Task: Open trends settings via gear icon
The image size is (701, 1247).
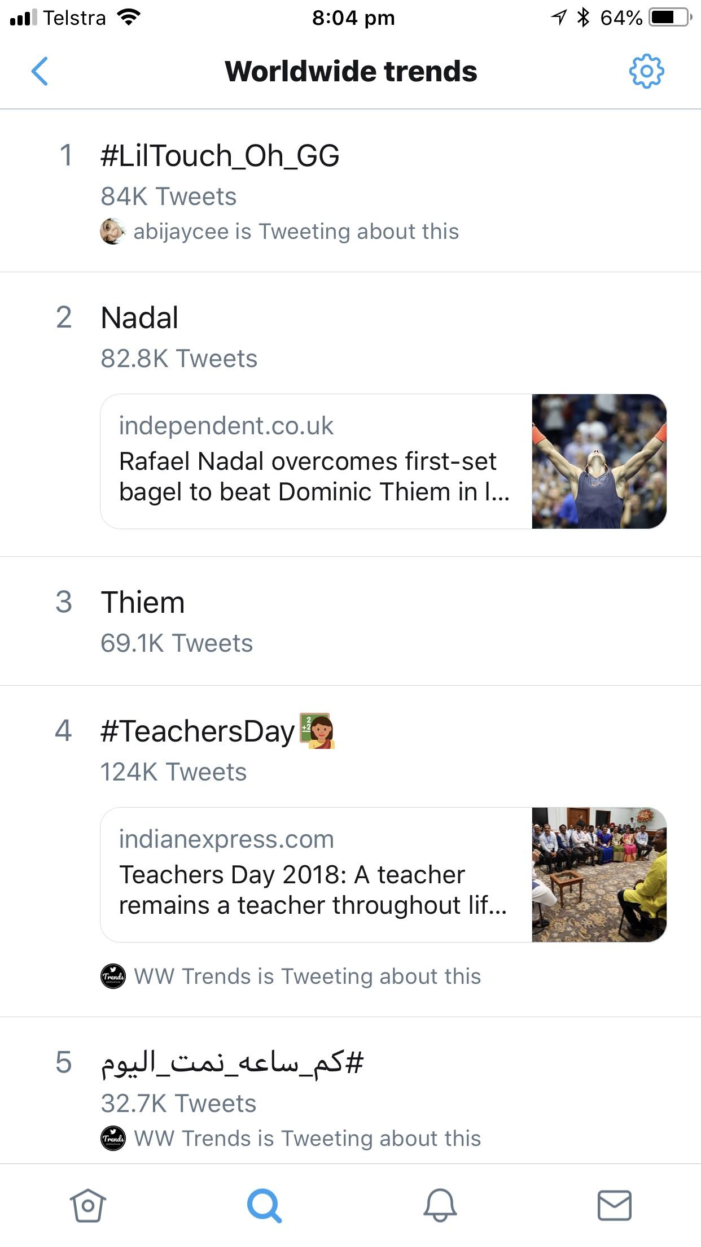Action: click(647, 71)
